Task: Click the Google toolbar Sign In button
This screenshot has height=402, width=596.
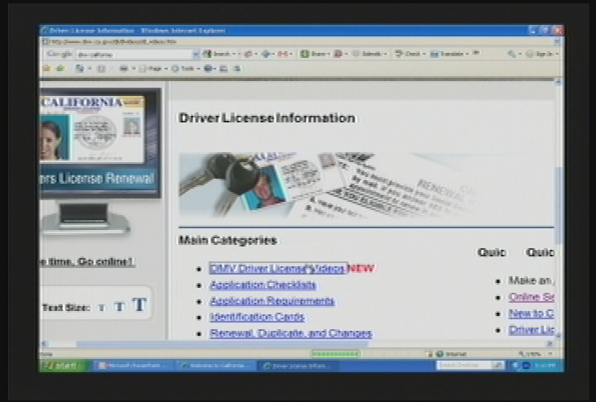Action: 541,55
